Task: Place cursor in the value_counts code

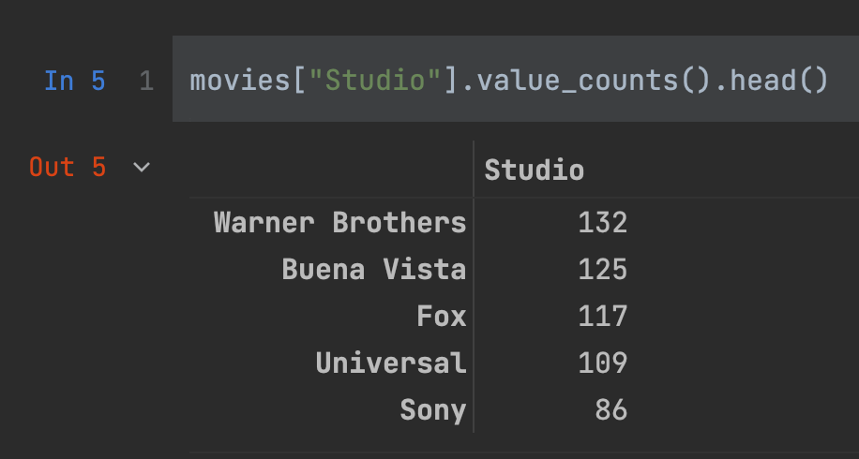Action: [576, 81]
